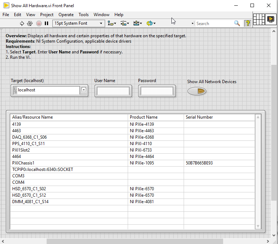This screenshot has height=244, width=278.
Task: Open the Reorder dropdown in toolbar
Action: tap(151, 23)
